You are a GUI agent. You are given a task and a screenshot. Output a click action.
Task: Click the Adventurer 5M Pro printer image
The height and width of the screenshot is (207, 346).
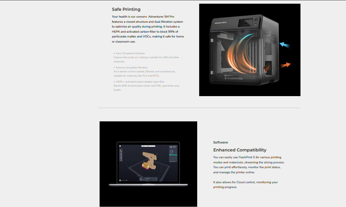[250, 50]
